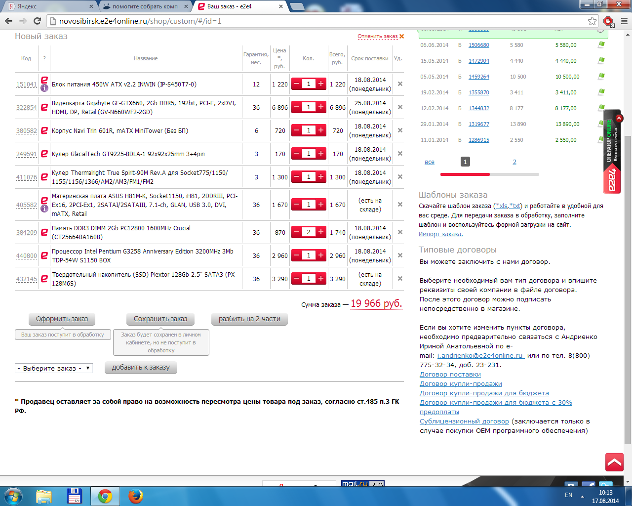Image resolution: width=632 pixels, height=506 pixels.
Task: Open the e2e4 online operator widget
Action: click(612, 151)
